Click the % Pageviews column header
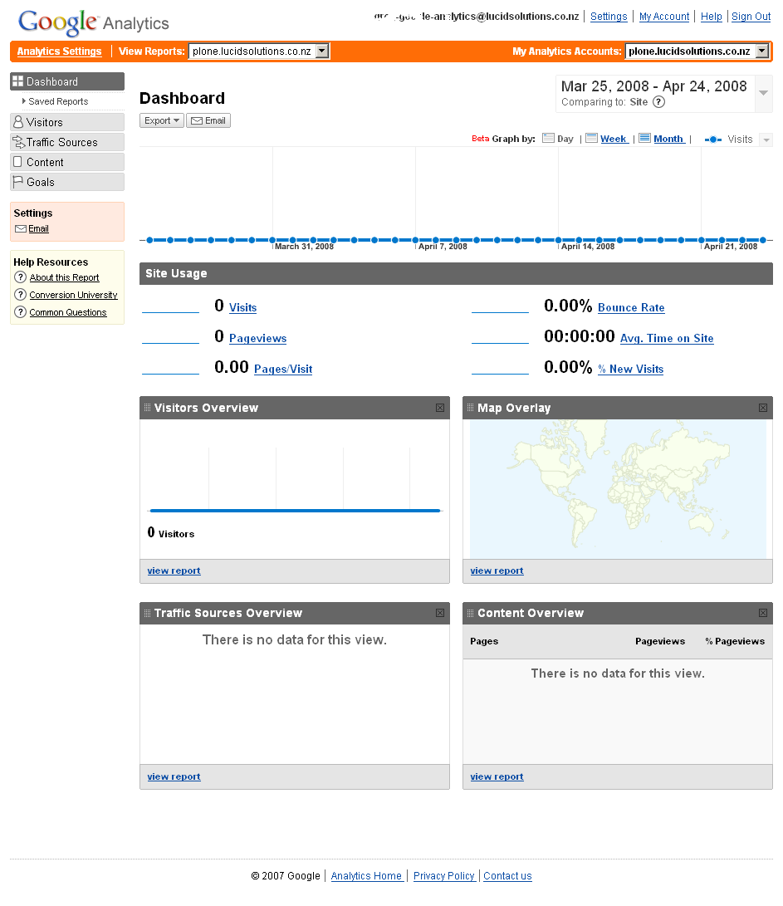This screenshot has height=906, width=783. tap(735, 641)
